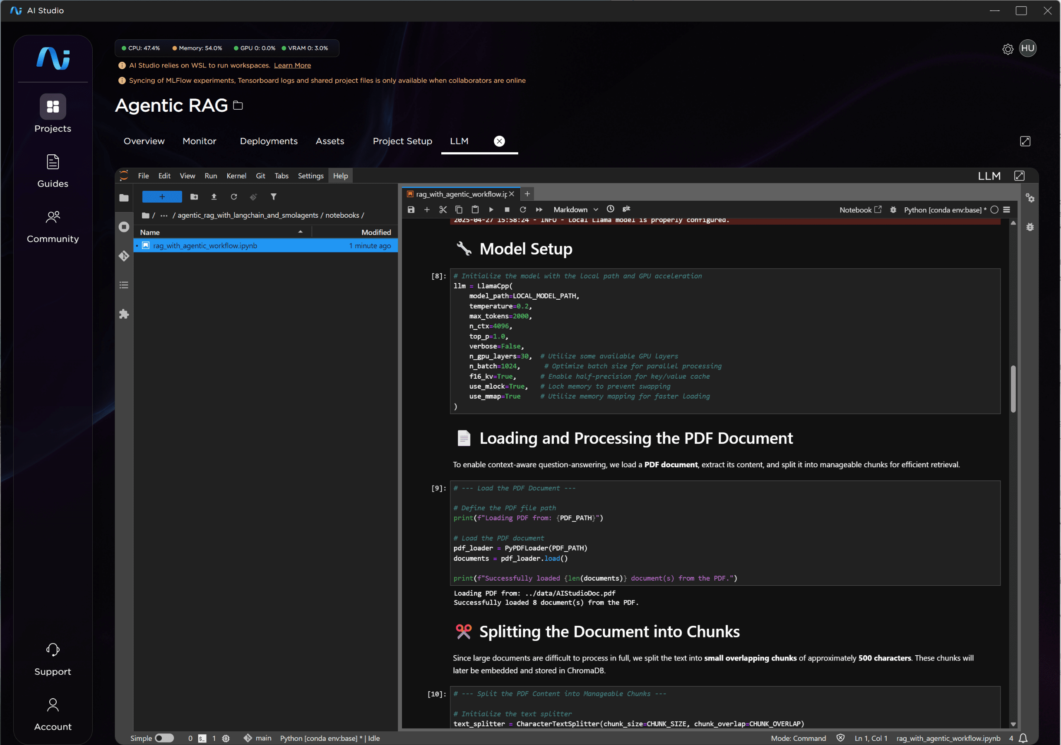Image resolution: width=1061 pixels, height=745 pixels.
Task: Restart kernel and run all cells
Action: (539, 209)
